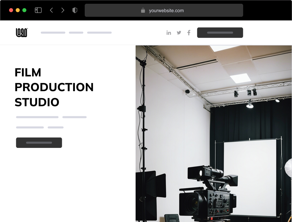Select the middle navigation menu placeholder

[76, 32]
